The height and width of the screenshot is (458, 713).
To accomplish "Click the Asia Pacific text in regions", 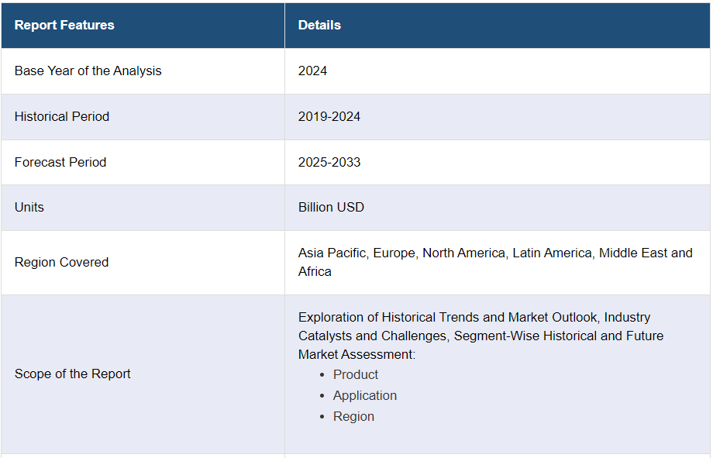I will 332,253.
